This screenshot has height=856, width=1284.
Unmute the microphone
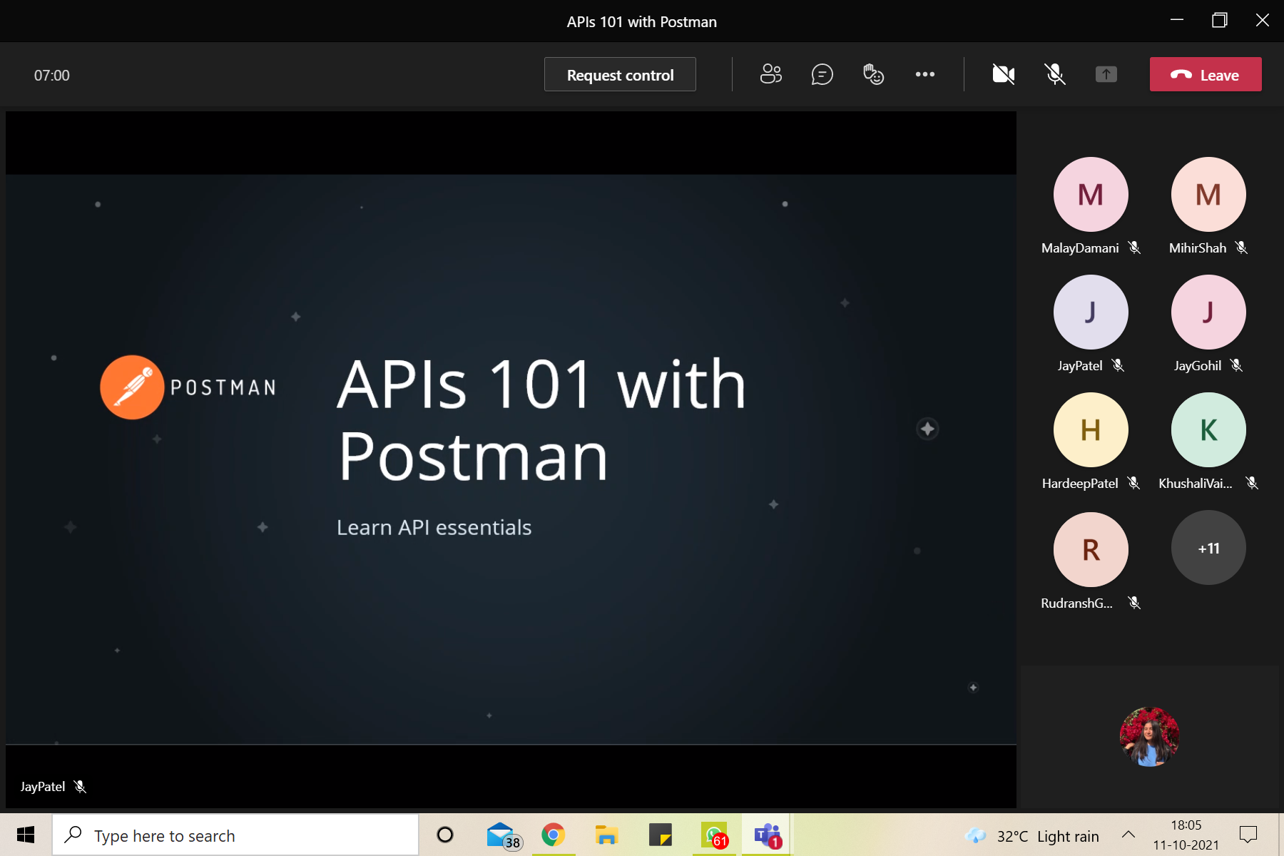tap(1055, 74)
